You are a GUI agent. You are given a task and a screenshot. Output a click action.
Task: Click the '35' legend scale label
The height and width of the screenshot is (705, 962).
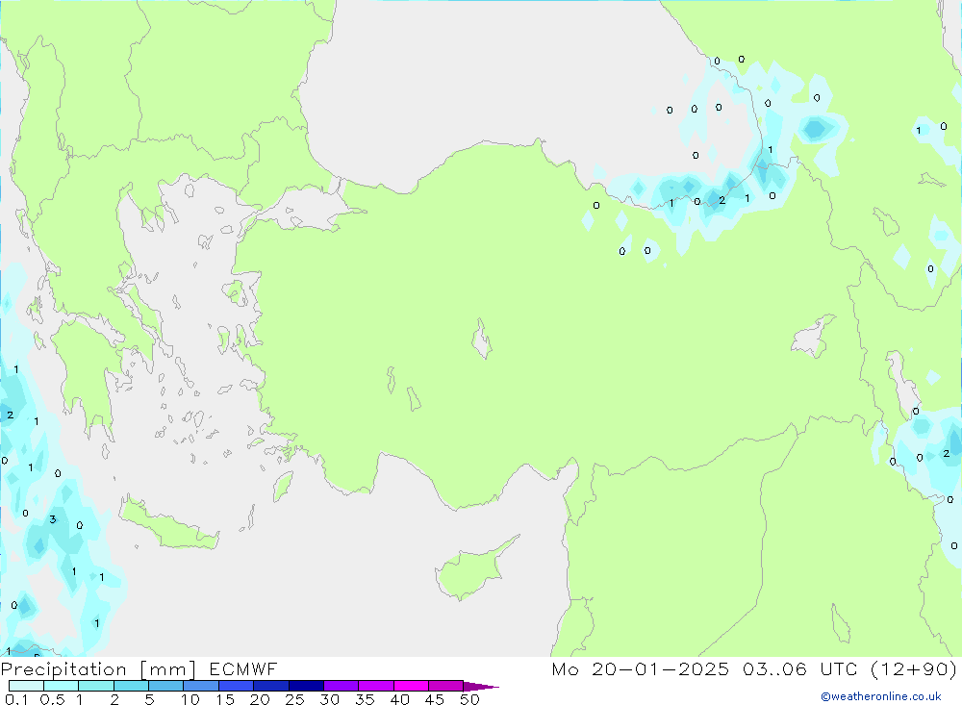(x=365, y=699)
